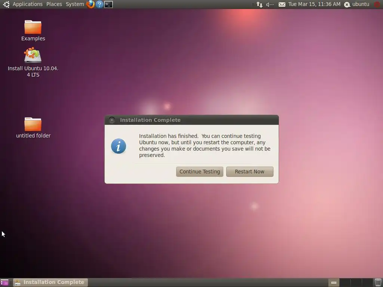Image resolution: width=383 pixels, height=287 pixels.
Task: Open the System menu
Action: [x=75, y=4]
